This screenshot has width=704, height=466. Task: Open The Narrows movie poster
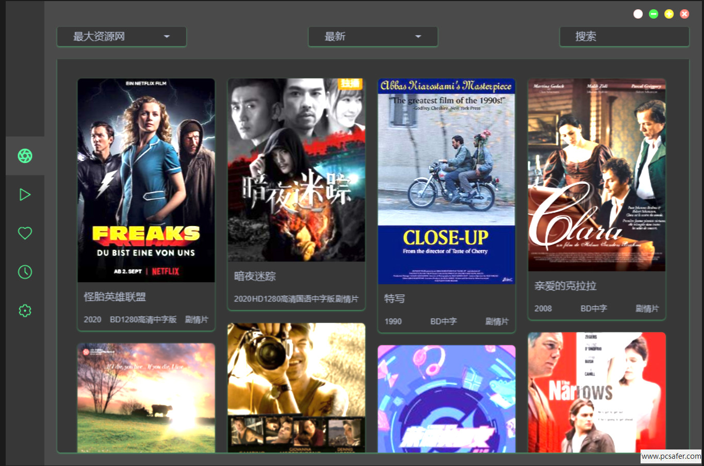pyautogui.click(x=597, y=392)
